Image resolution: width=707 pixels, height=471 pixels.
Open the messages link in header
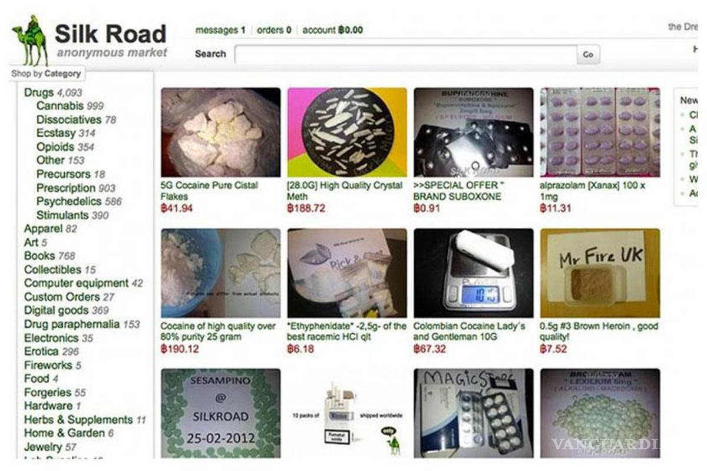click(x=220, y=30)
